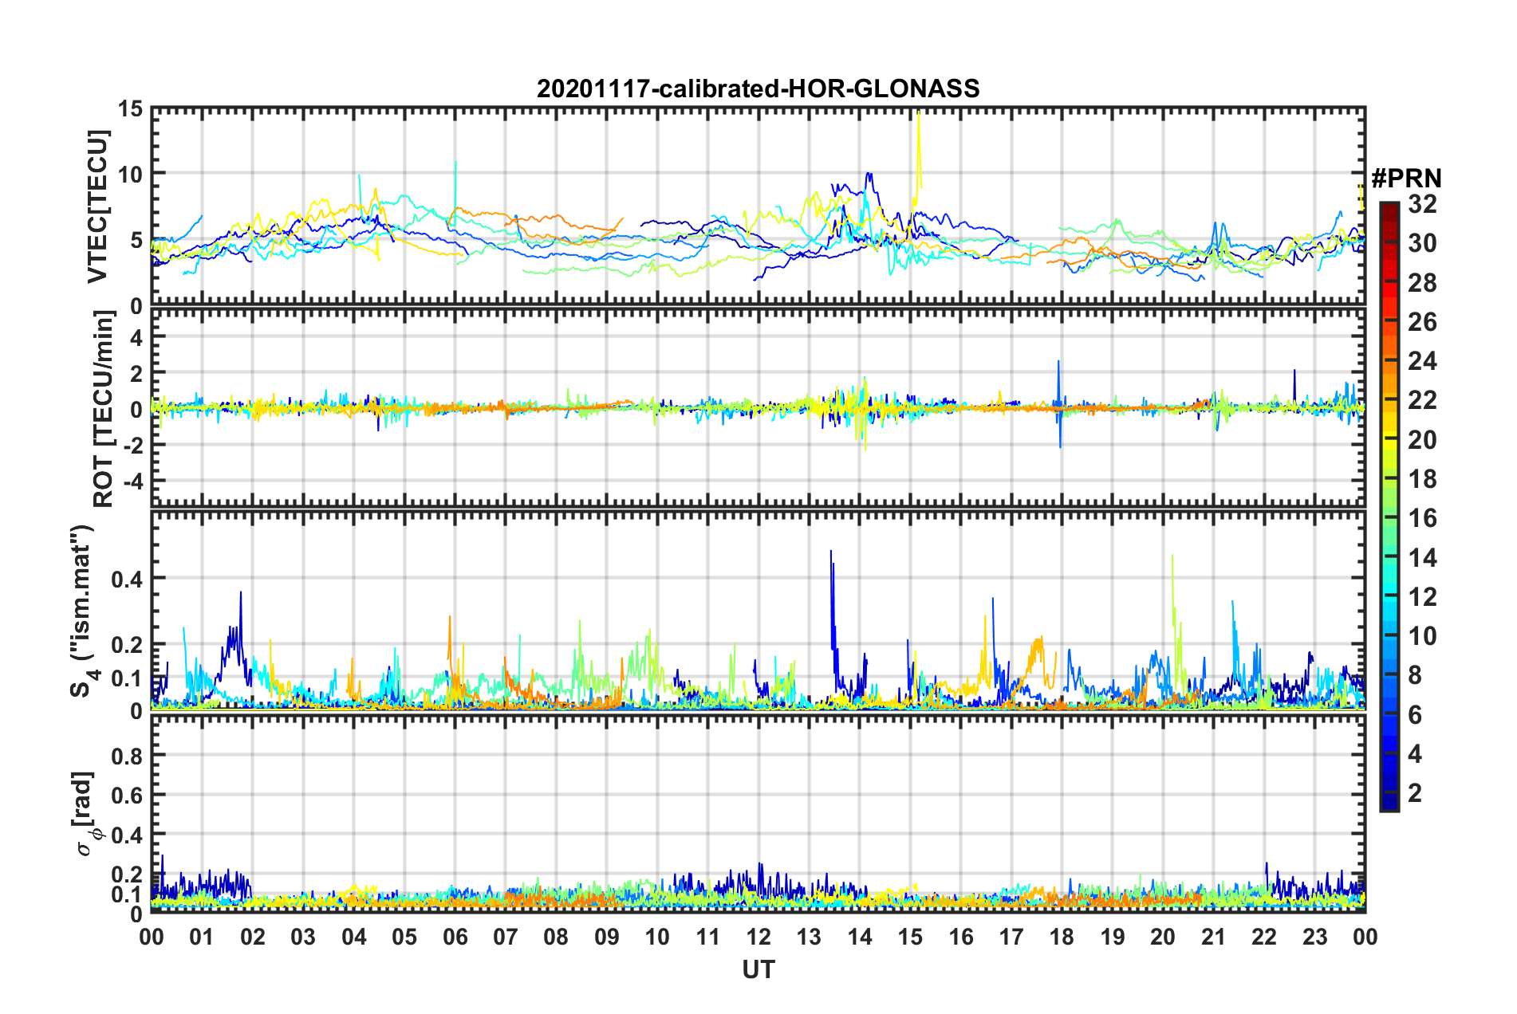Click colorbar tick label 30
Viewport: 1517px width, 1014px height.
coord(1421,243)
